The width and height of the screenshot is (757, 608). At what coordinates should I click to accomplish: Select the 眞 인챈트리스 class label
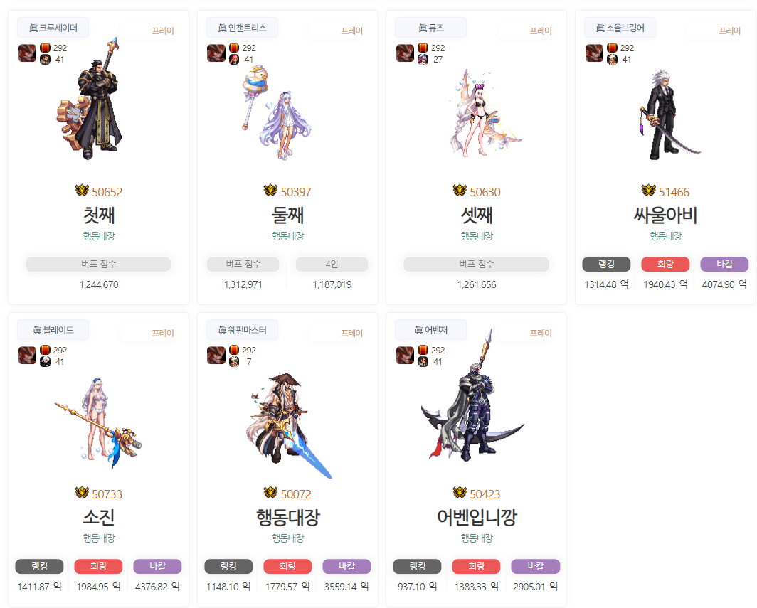click(x=243, y=28)
